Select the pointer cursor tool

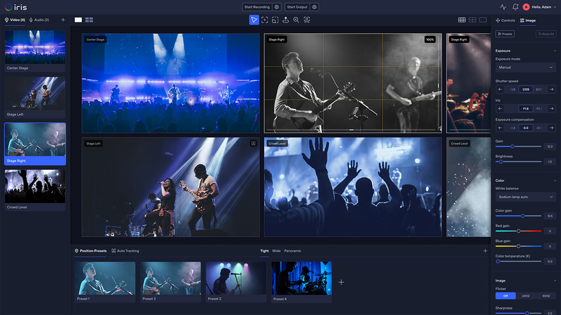[254, 20]
